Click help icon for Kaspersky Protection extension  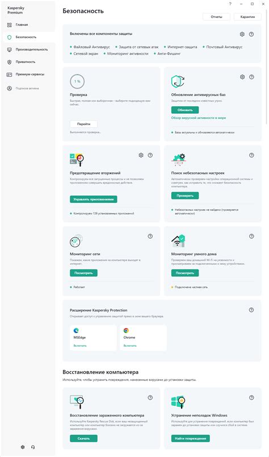(251, 310)
